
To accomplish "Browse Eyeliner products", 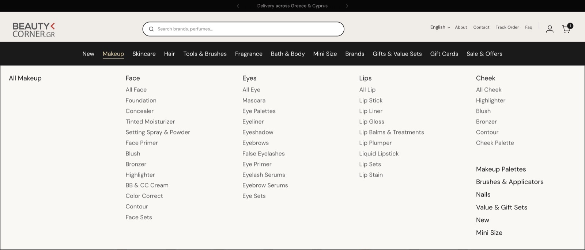I will click(x=253, y=122).
